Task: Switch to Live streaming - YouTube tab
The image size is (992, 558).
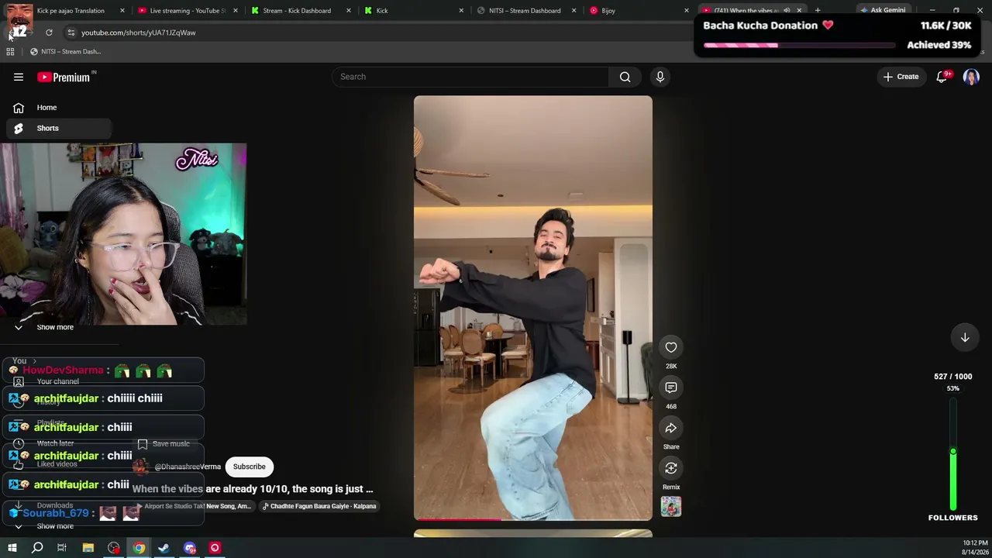Action: pyautogui.click(x=186, y=11)
